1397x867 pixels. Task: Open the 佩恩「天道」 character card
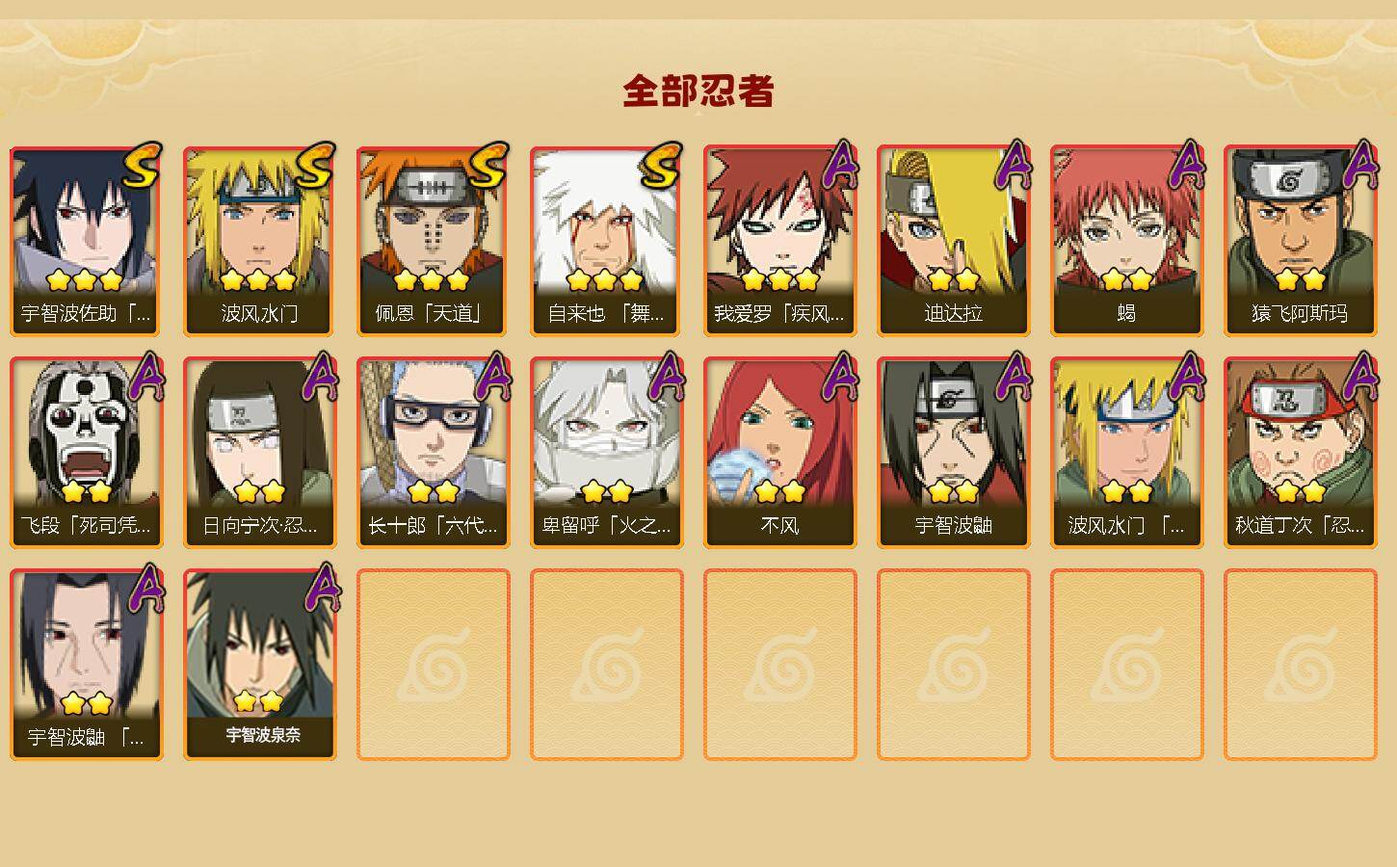(433, 241)
